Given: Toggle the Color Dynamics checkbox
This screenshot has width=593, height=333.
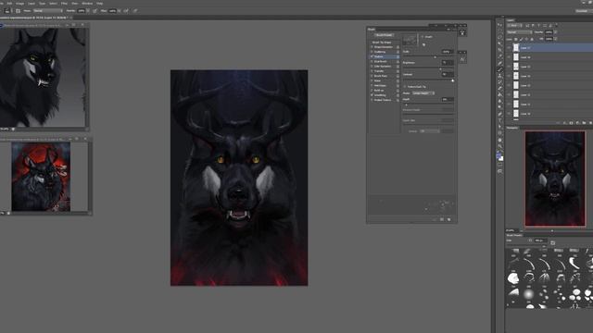Looking at the screenshot, I should 372,66.
